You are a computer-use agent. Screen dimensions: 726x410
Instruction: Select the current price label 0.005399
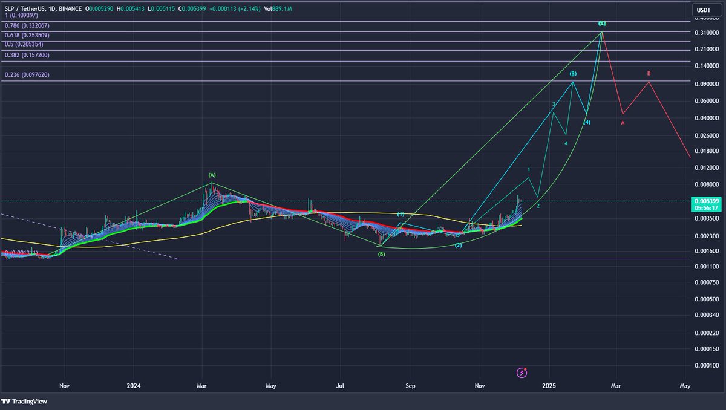[706, 200]
